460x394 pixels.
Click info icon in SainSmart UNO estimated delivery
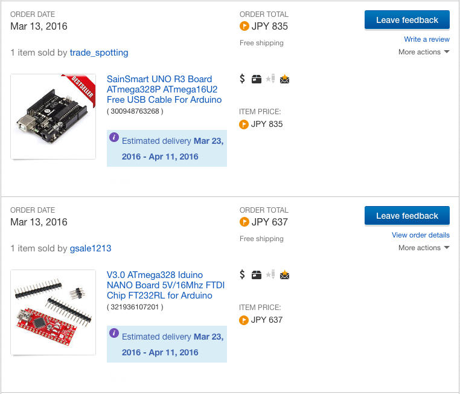point(114,137)
